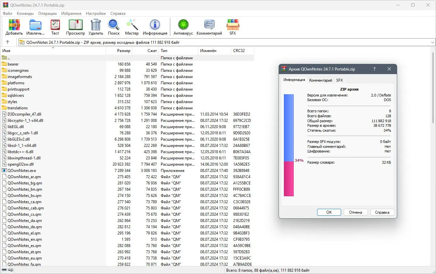Screen dimensions: 436x274
Task: Confirm the dialog with OK
Action: [329, 212]
